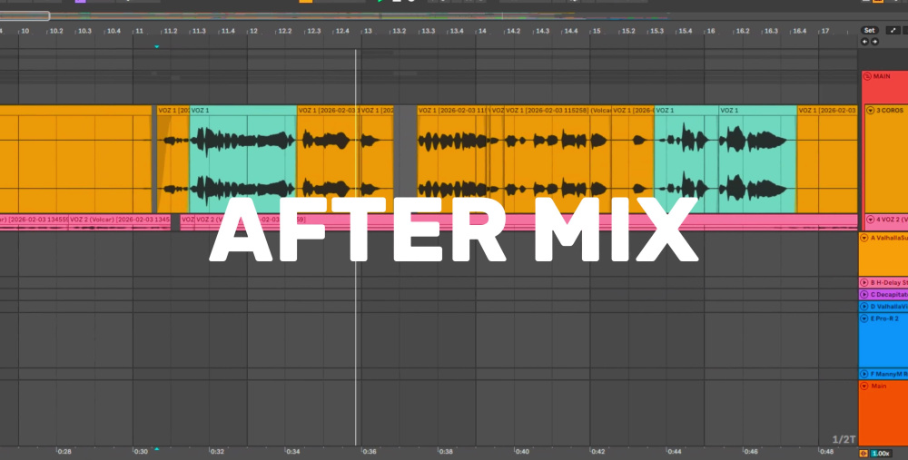Select the 3 COROS track name
This screenshot has height=460, width=908.
click(890, 110)
